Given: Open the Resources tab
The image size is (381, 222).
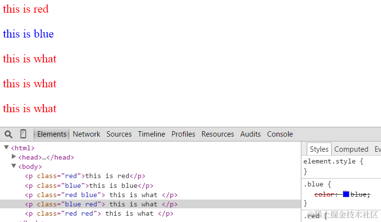Looking at the screenshot, I should (217, 134).
